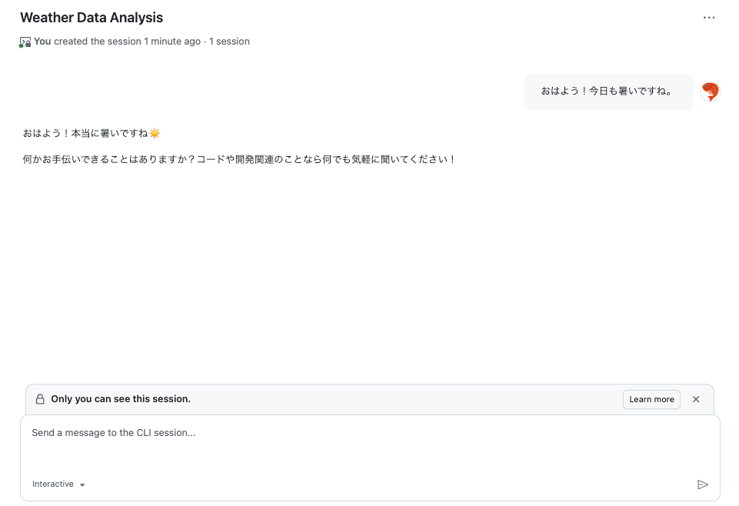Focus the "Send a message to the CLI session" field
The width and height of the screenshot is (739, 506).
pyautogui.click(x=370, y=445)
